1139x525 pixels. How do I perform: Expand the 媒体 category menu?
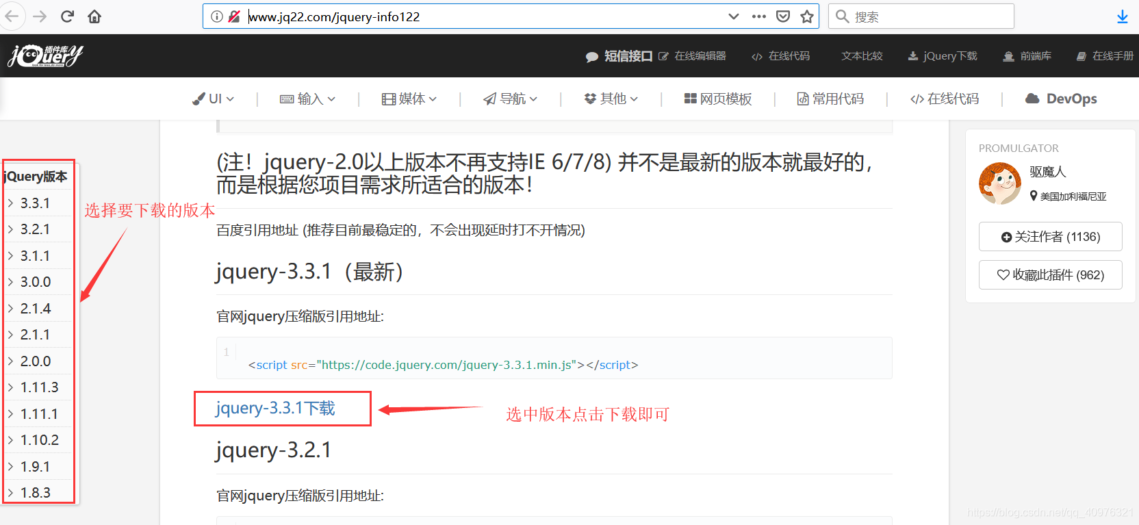click(x=409, y=99)
